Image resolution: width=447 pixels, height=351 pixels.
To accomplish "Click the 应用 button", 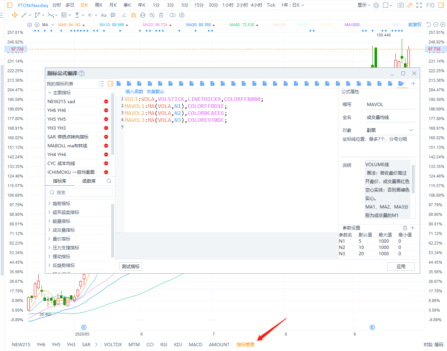I will tap(401, 266).
